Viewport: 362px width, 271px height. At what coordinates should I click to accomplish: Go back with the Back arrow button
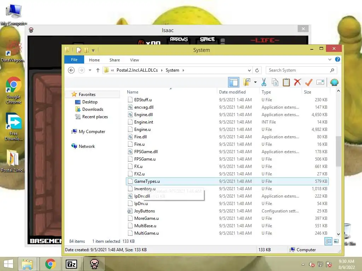click(71, 70)
